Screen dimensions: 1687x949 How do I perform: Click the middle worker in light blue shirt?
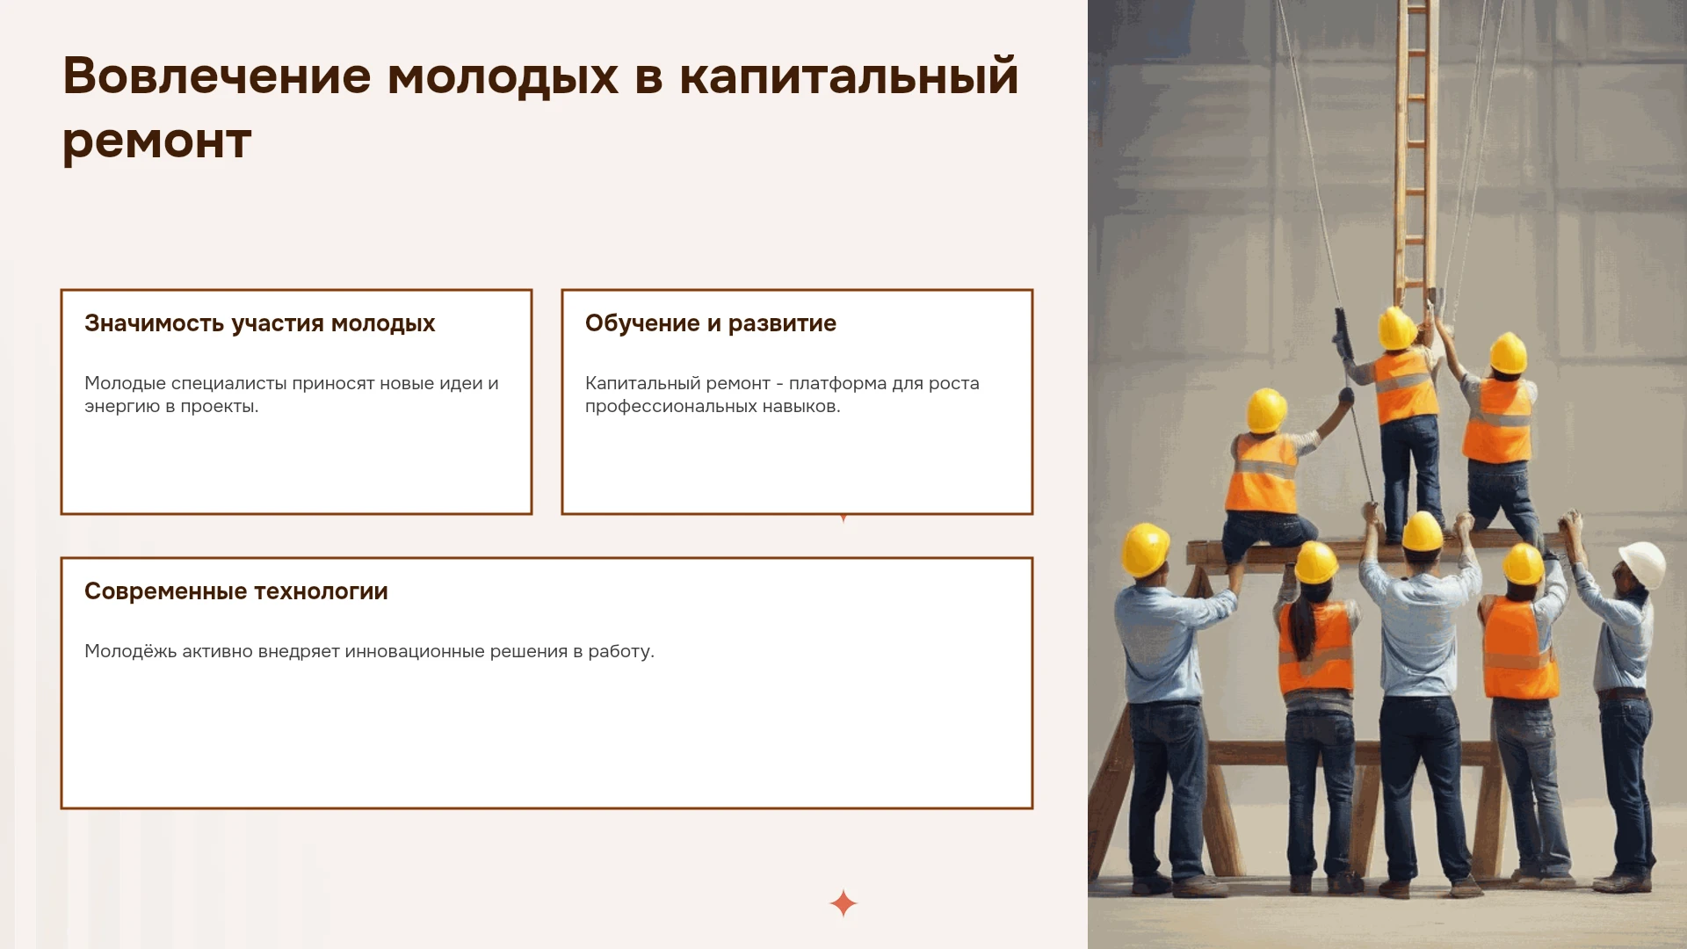[x=1418, y=703]
